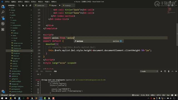178x100 pixels.
Task: Kill terminal with trash icon
Action: [x=169, y=71]
